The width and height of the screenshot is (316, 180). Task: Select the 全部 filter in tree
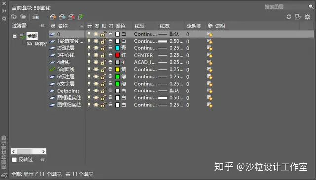(x=32, y=36)
